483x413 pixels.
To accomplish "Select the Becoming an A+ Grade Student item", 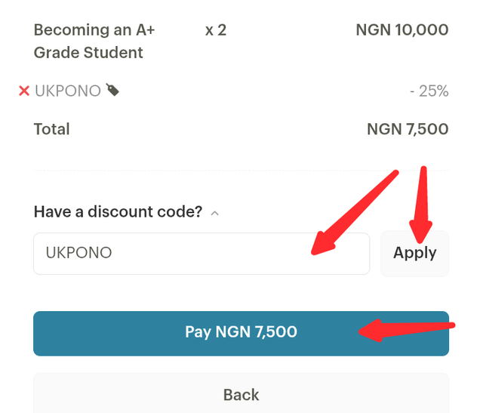I will point(94,41).
